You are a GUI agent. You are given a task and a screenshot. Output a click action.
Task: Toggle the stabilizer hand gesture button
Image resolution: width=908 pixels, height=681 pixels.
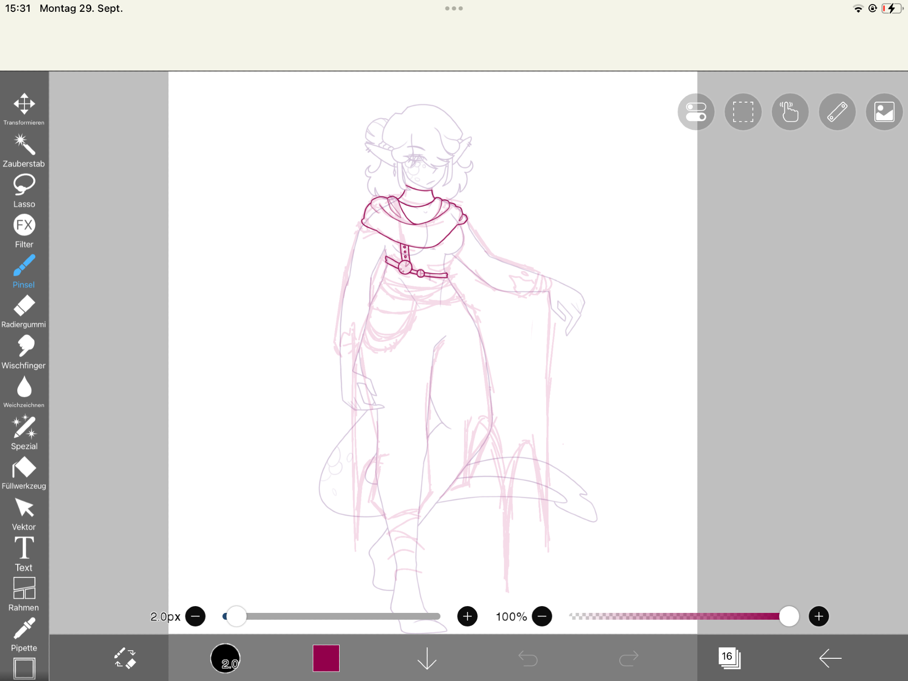coord(790,112)
